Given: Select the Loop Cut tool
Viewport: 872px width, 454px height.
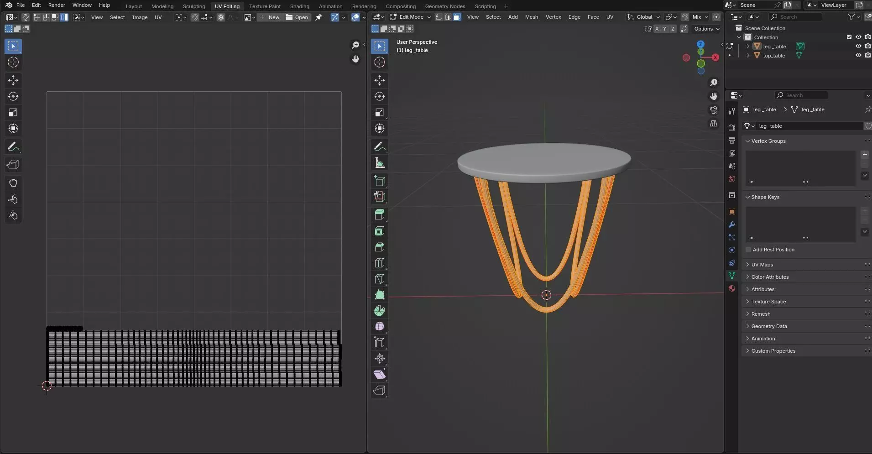Looking at the screenshot, I should pyautogui.click(x=380, y=263).
